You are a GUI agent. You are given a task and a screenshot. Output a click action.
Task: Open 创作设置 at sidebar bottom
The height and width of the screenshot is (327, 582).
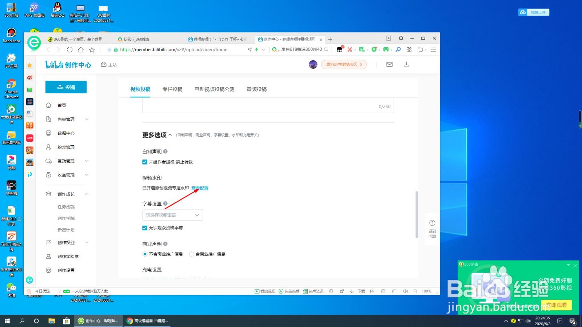[x=67, y=270]
